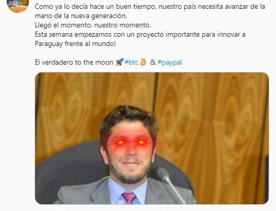Open the #paypal hashtag link
This screenshot has width=276, height=211.
170,63
